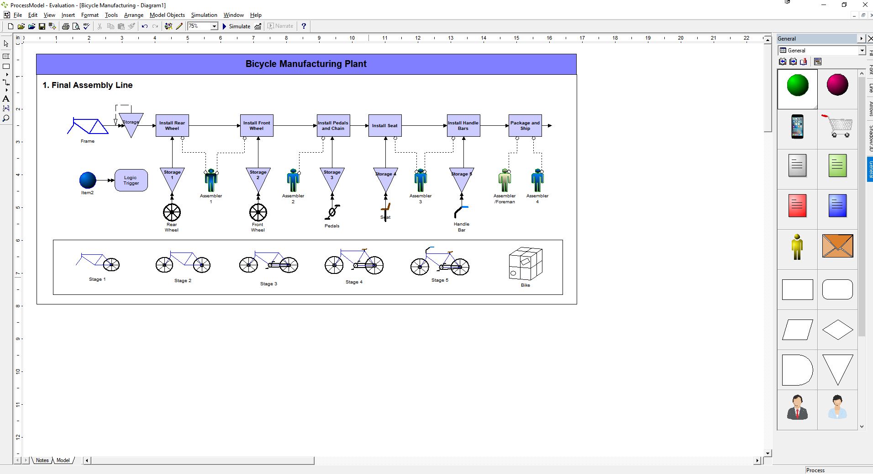873x474 pixels.
Task: Click the Undo arrow icon
Action: pos(145,26)
